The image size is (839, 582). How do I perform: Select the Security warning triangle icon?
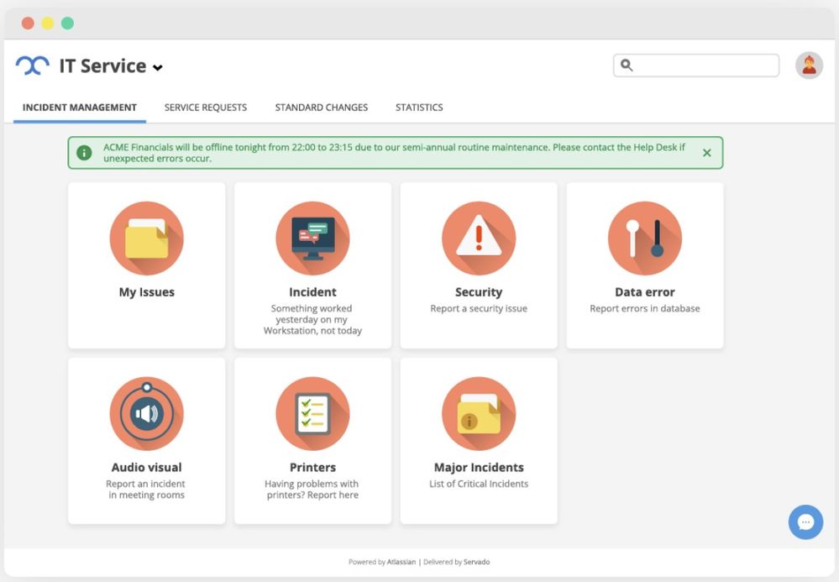tap(479, 239)
